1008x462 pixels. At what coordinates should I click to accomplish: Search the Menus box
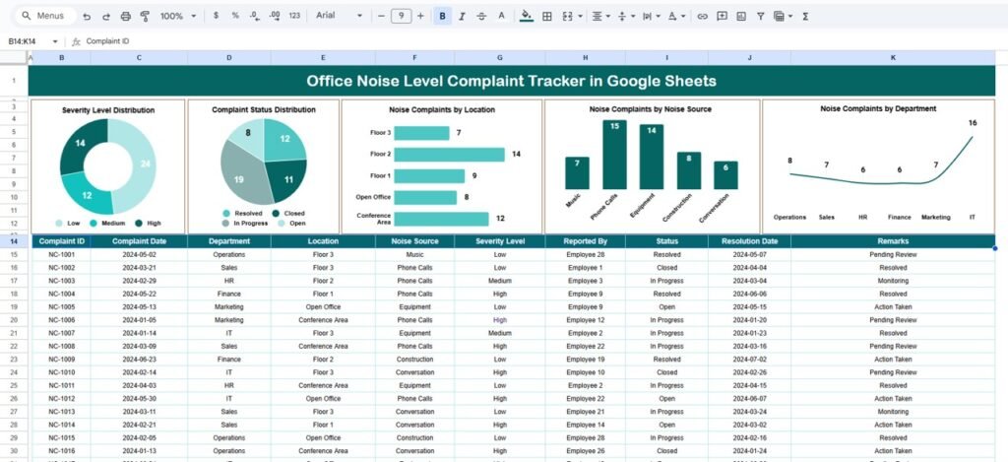point(44,16)
